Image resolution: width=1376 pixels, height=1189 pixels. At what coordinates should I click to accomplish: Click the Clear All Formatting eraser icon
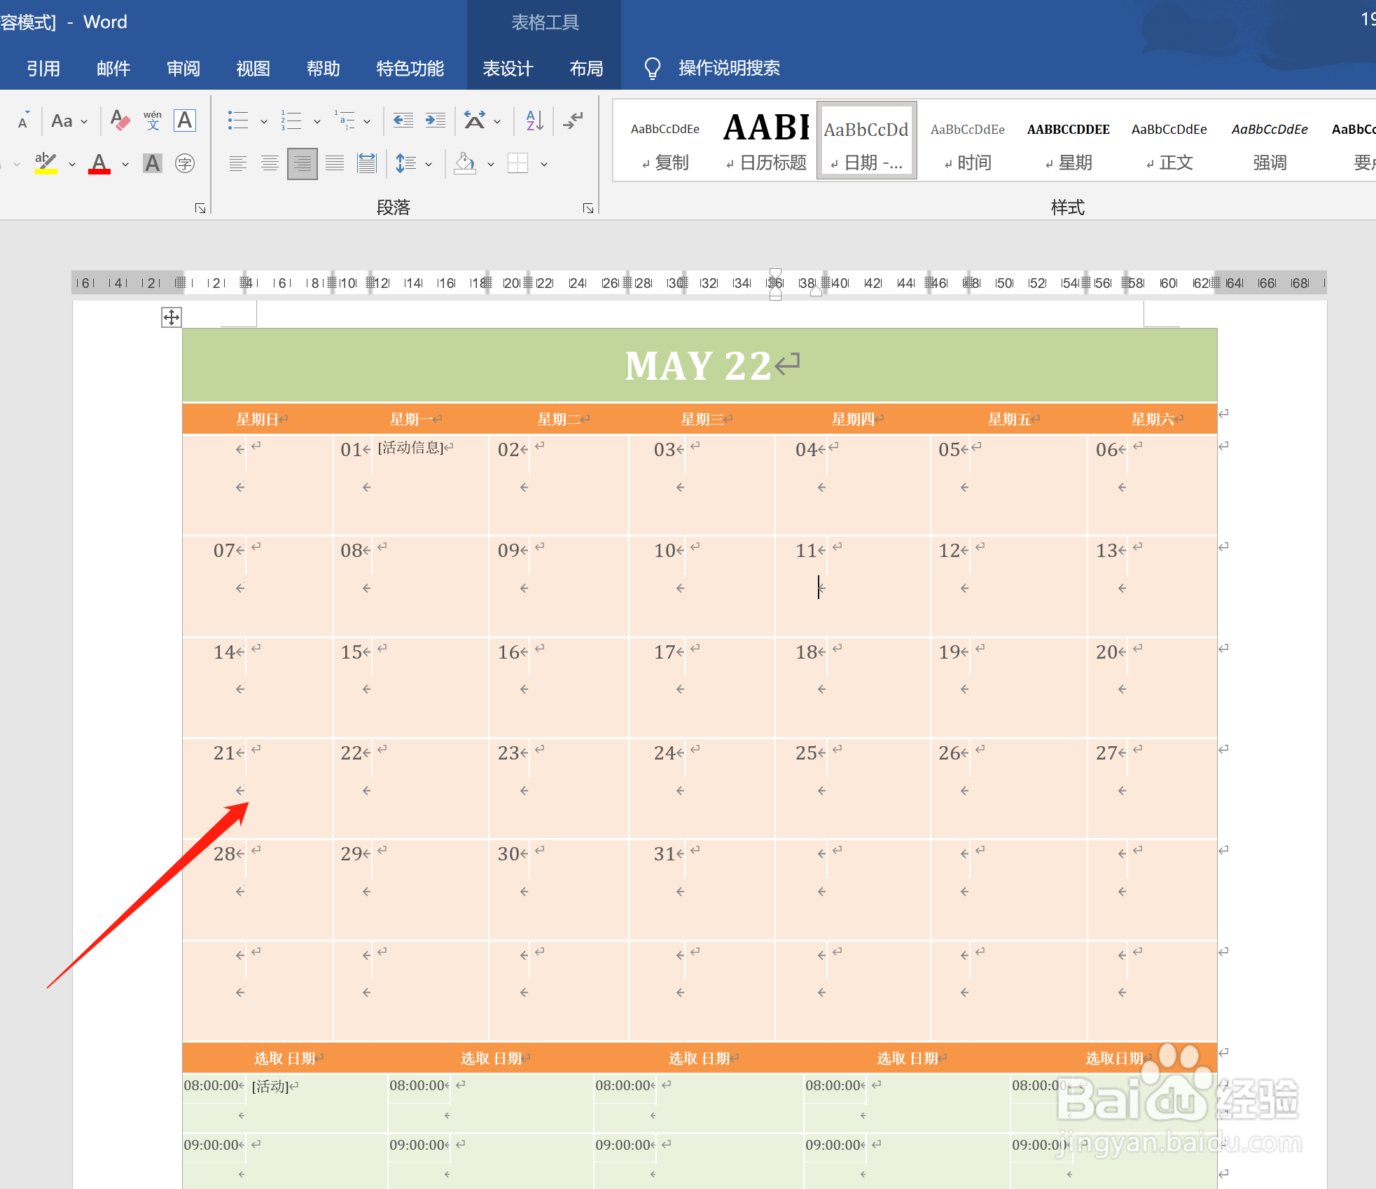click(120, 121)
